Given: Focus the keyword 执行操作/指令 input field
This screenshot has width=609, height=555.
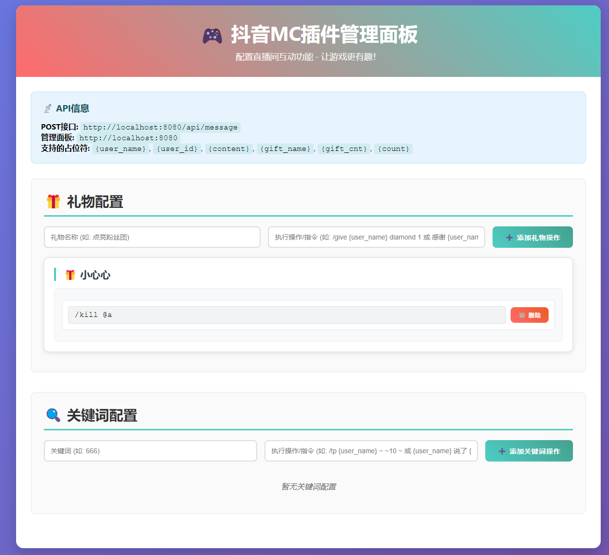Looking at the screenshot, I should (x=371, y=451).
